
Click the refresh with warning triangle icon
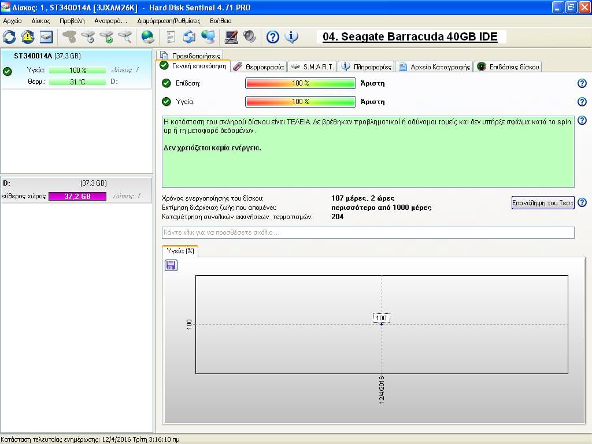point(28,37)
